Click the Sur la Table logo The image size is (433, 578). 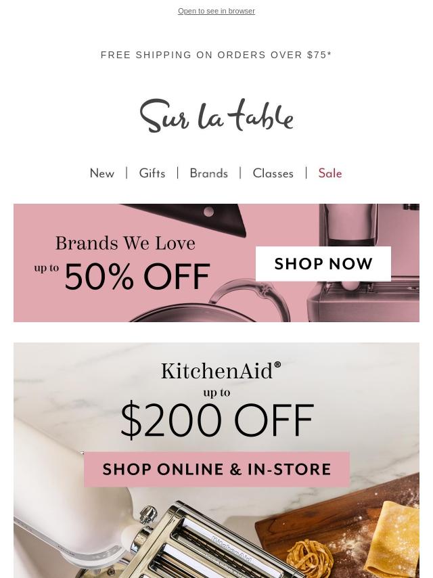216,115
